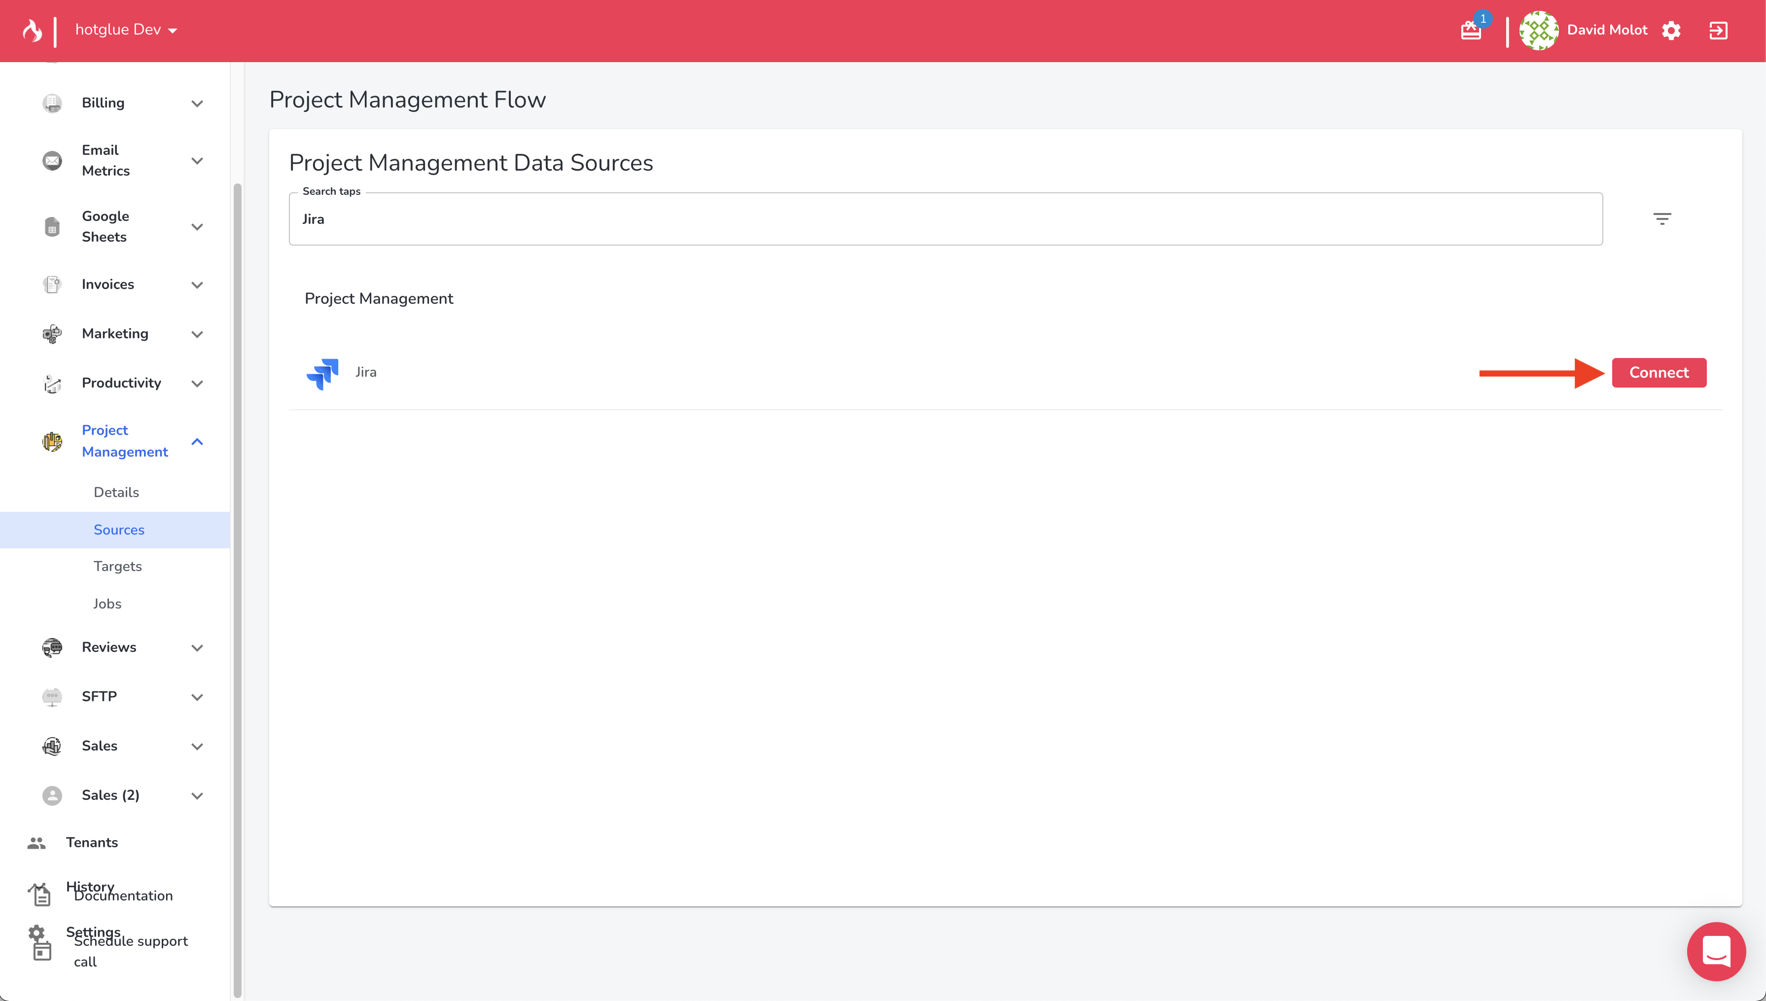Expand the Billing section
The height and width of the screenshot is (1001, 1766).
tap(197, 103)
